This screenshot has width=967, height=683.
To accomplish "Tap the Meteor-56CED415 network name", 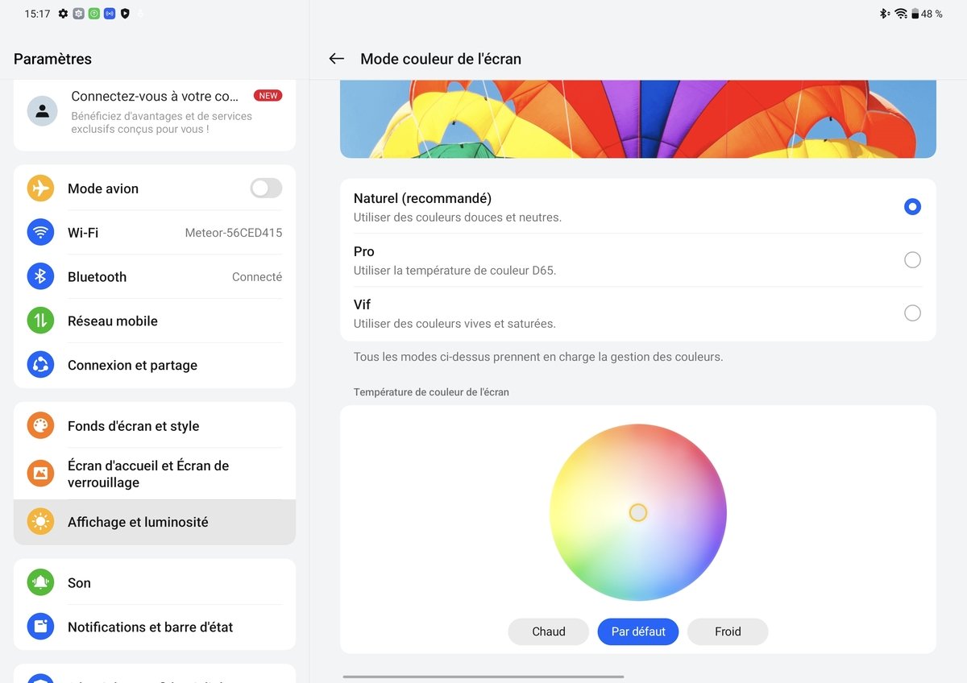I will coord(234,233).
